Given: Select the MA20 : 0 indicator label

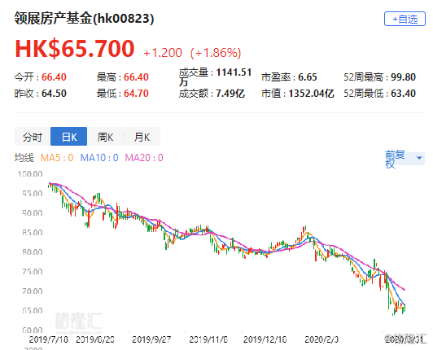Looking at the screenshot, I should [x=144, y=158].
